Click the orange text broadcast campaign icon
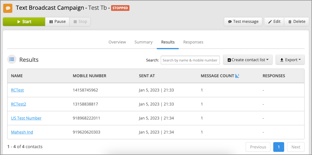The width and height of the screenshot is (312, 155). (x=8, y=8)
